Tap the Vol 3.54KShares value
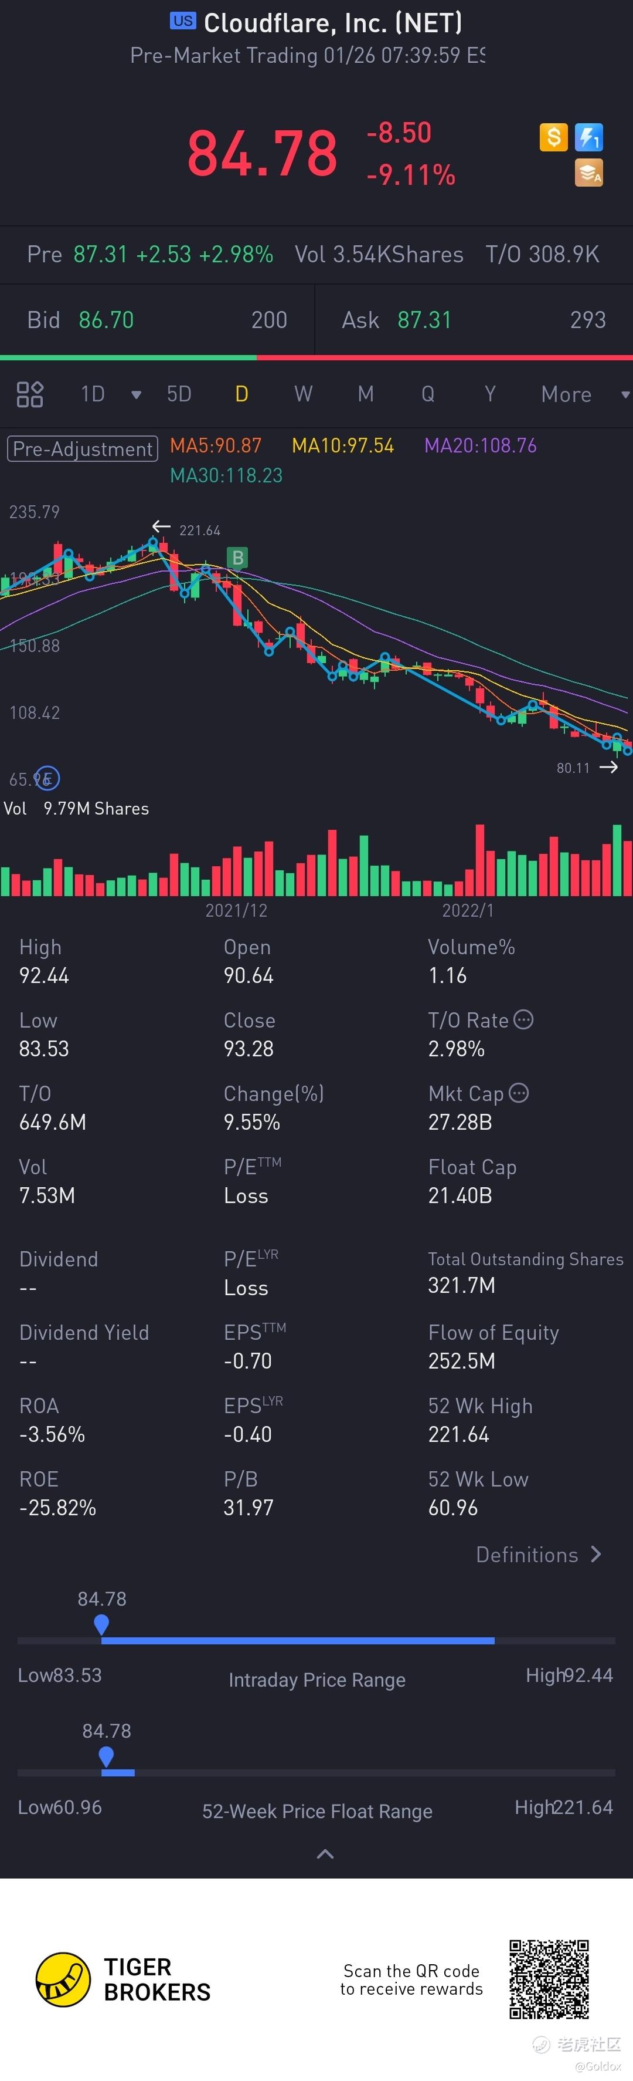The width and height of the screenshot is (633, 2081). pos(379,255)
